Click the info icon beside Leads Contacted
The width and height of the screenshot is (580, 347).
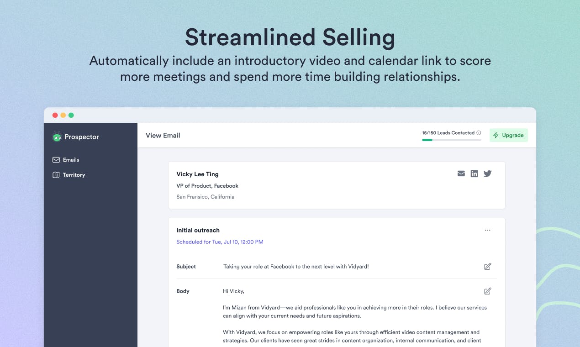pos(479,133)
